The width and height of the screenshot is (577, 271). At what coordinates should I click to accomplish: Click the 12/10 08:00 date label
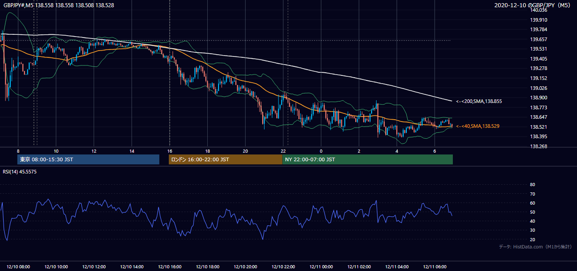pos(19,267)
